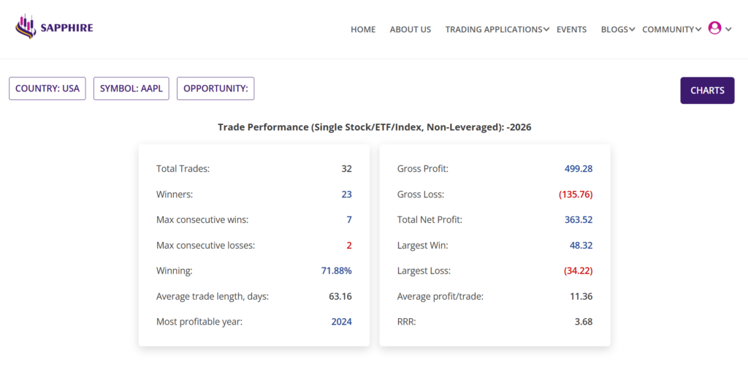The width and height of the screenshot is (748, 370).
Task: Select the Country: USA filter button
Action: [47, 88]
